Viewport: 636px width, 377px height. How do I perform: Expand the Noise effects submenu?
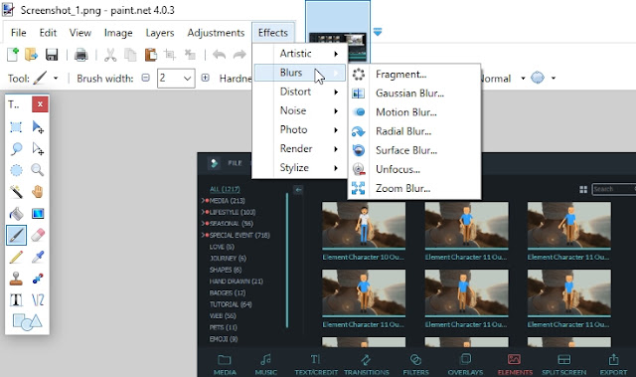coord(300,110)
